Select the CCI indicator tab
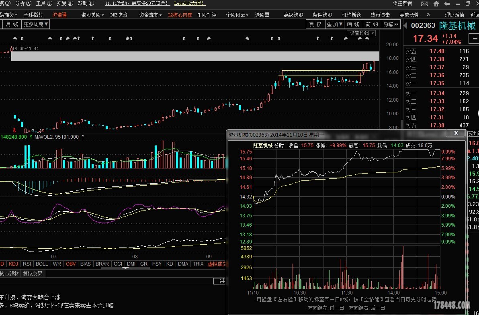479x315 pixels. click(118, 264)
